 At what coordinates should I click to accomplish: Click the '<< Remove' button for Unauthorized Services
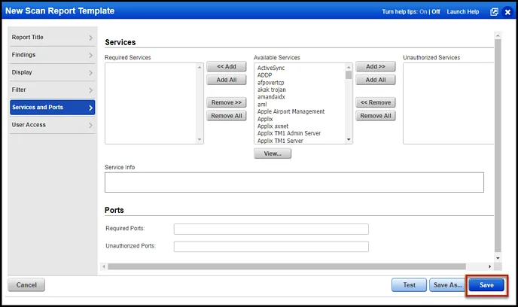[x=375, y=102]
